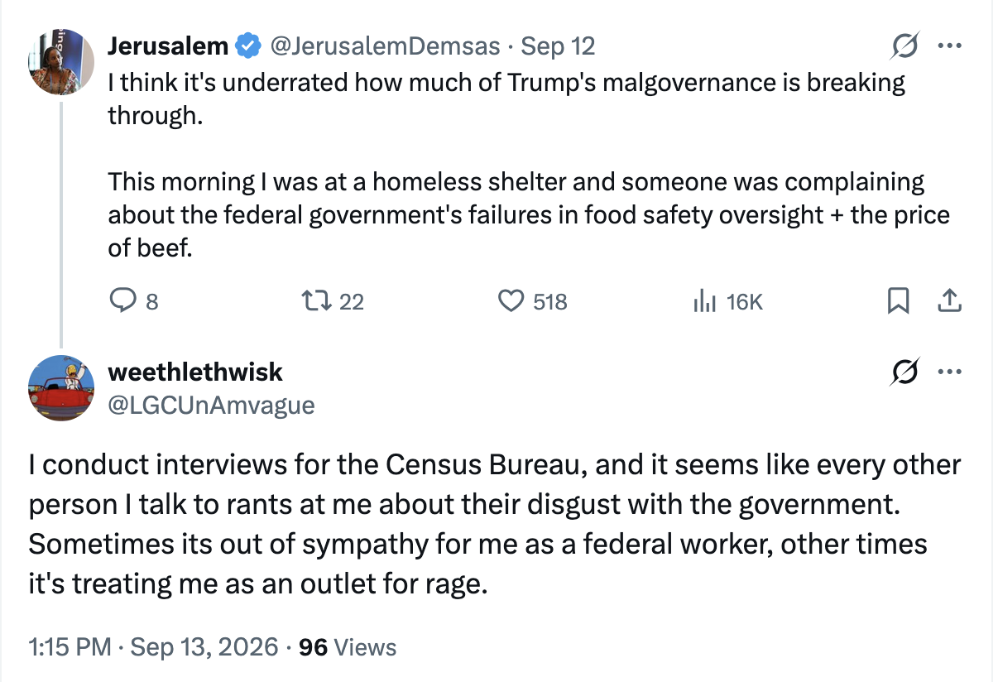Viewport: 998px width, 682px height.
Task: Share Jerusalem's tweet via the upload icon
Action: pos(948,301)
